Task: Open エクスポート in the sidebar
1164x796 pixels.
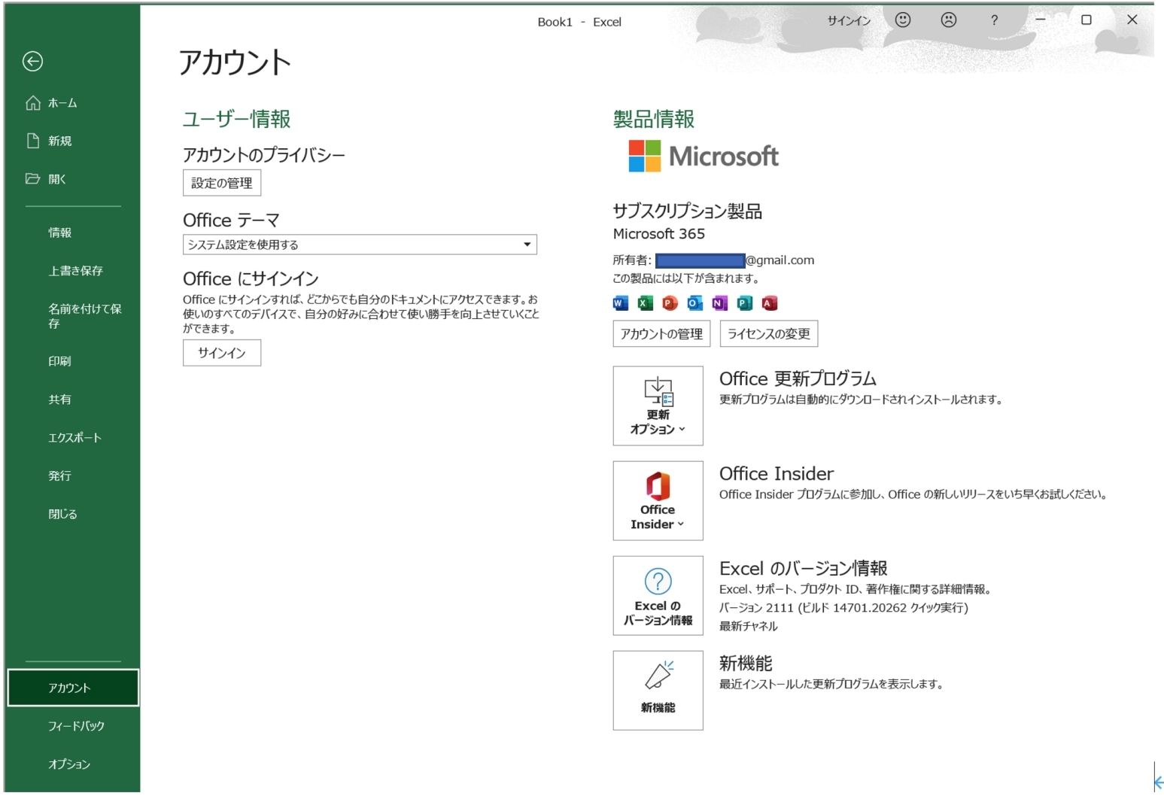Action: point(74,438)
